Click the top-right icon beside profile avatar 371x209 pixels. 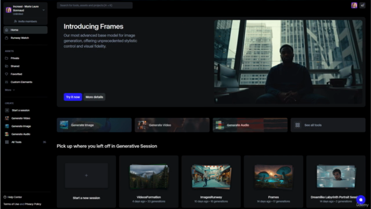[362, 5]
